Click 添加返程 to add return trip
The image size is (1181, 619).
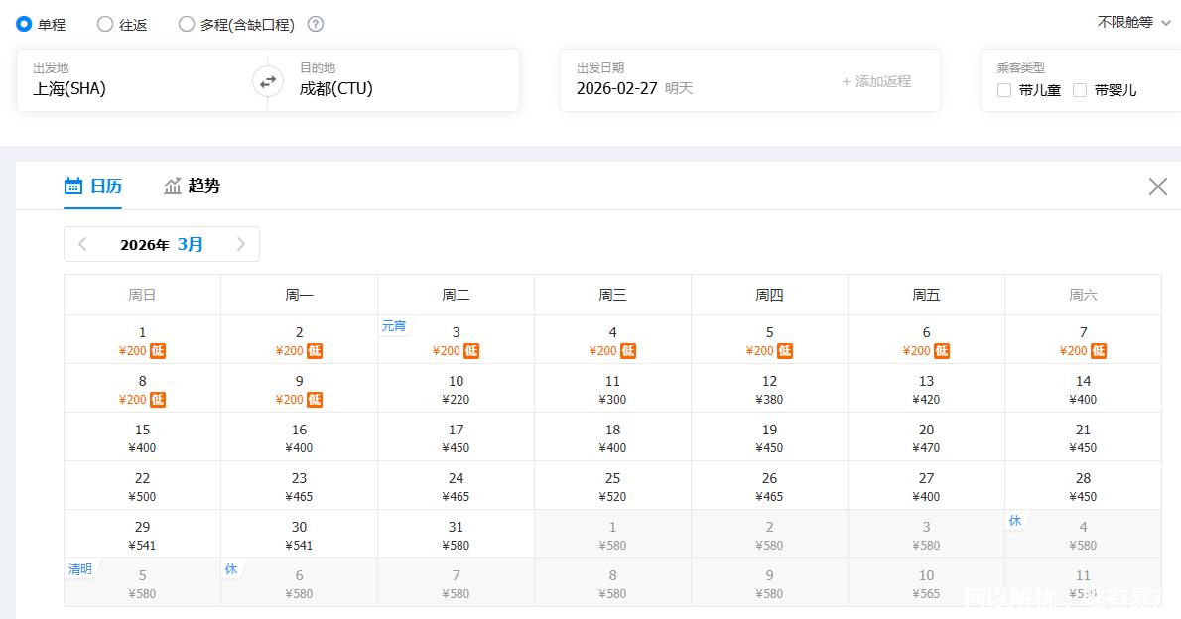[876, 81]
